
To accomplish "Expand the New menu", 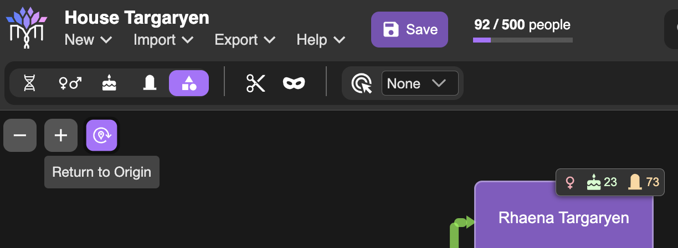I will pyautogui.click(x=89, y=40).
